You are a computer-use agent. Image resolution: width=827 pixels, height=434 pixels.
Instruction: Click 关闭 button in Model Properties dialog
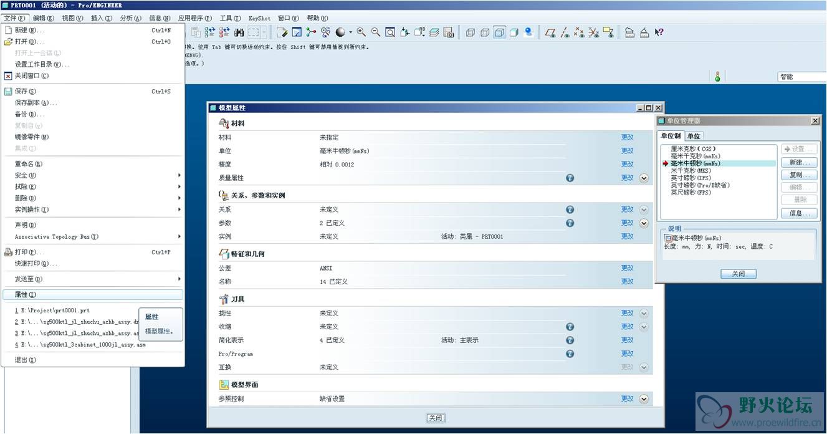tap(436, 418)
